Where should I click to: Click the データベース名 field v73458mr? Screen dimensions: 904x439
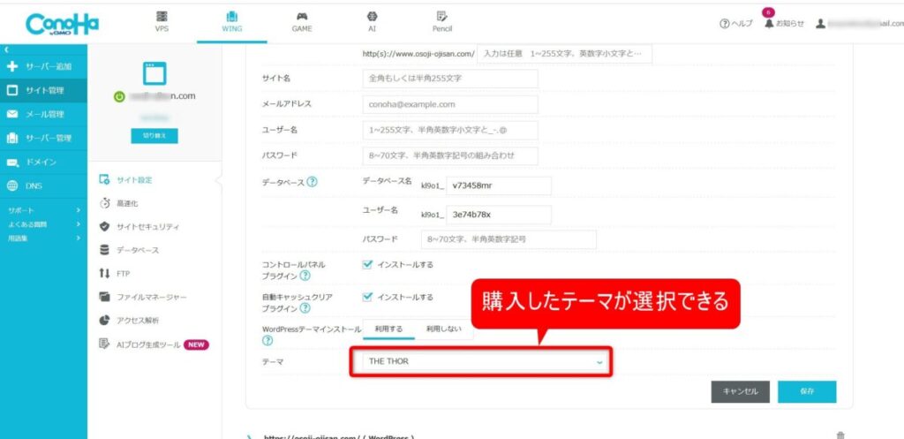499,185
